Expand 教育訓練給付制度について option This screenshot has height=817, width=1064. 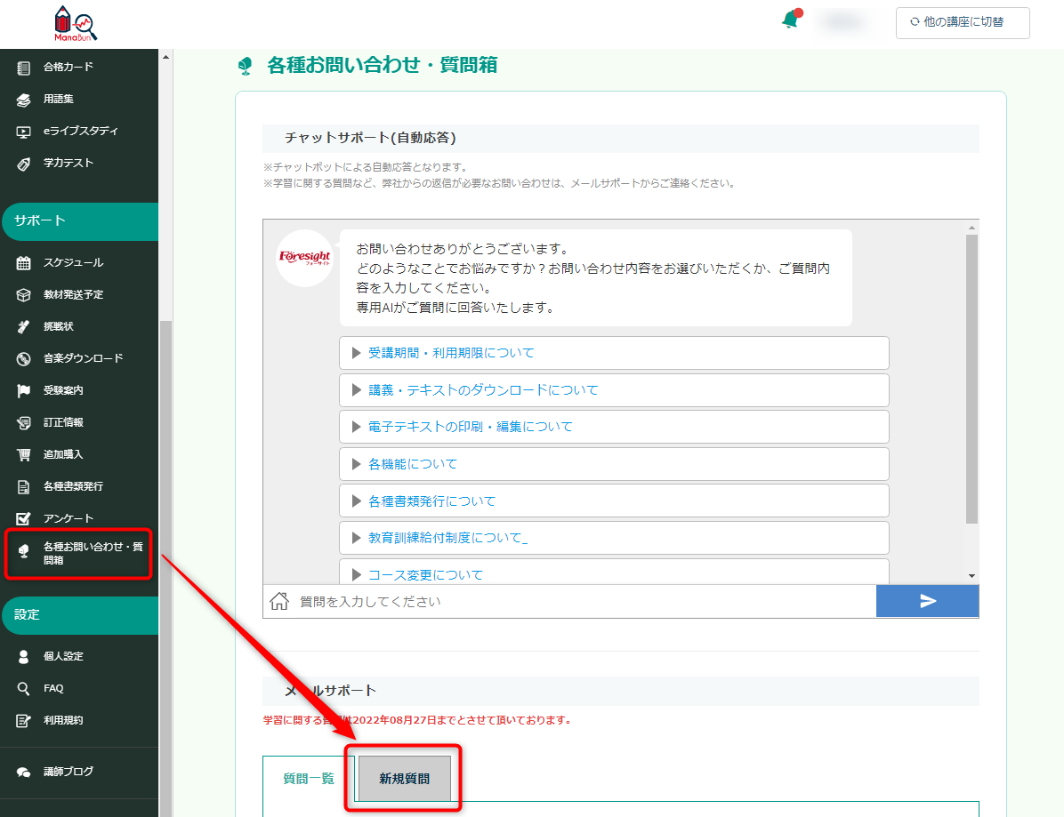pyautogui.click(x=614, y=538)
